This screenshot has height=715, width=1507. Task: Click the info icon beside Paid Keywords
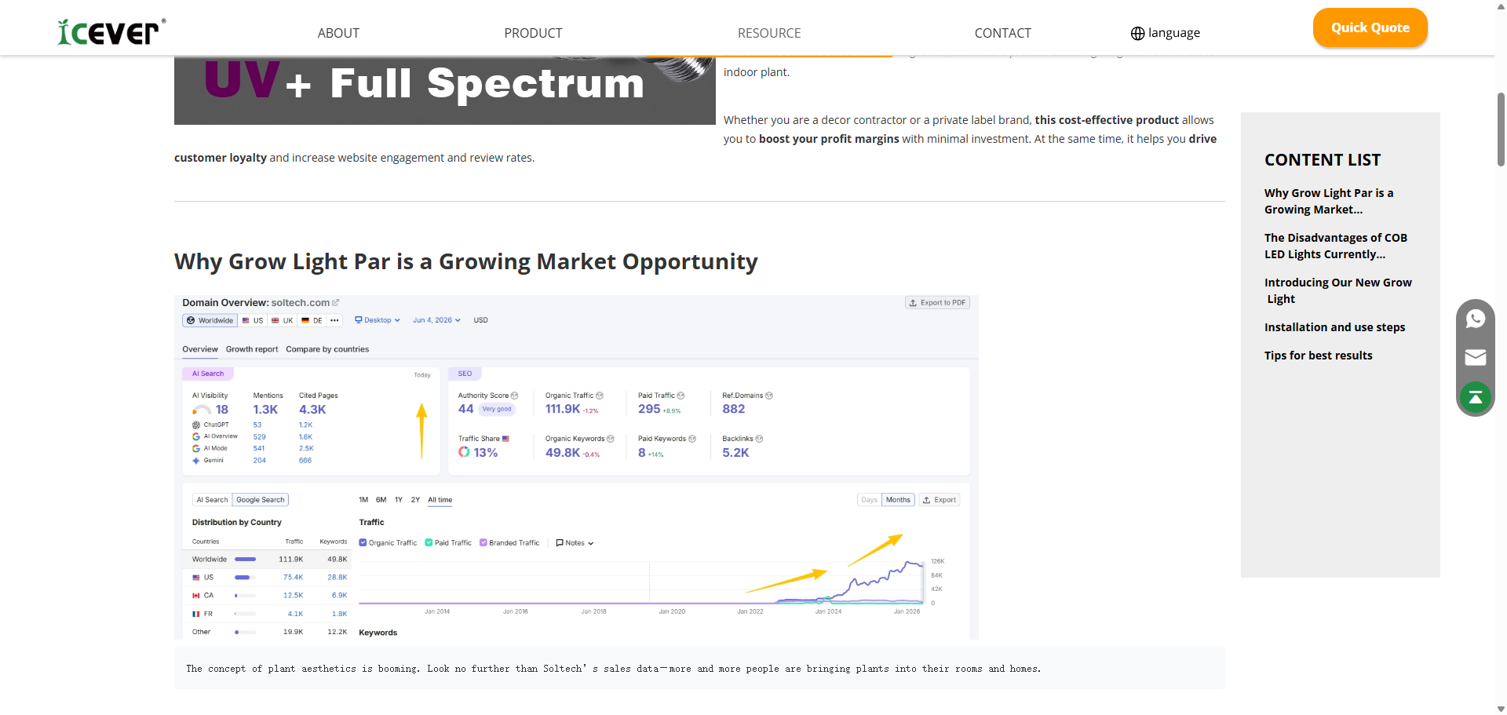(x=692, y=439)
